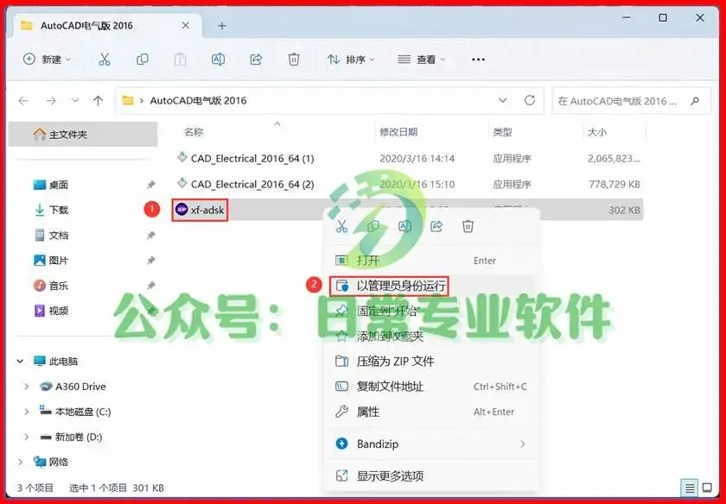Open 桌面 in sidebar
Viewport: 726px width, 504px height.
point(59,185)
